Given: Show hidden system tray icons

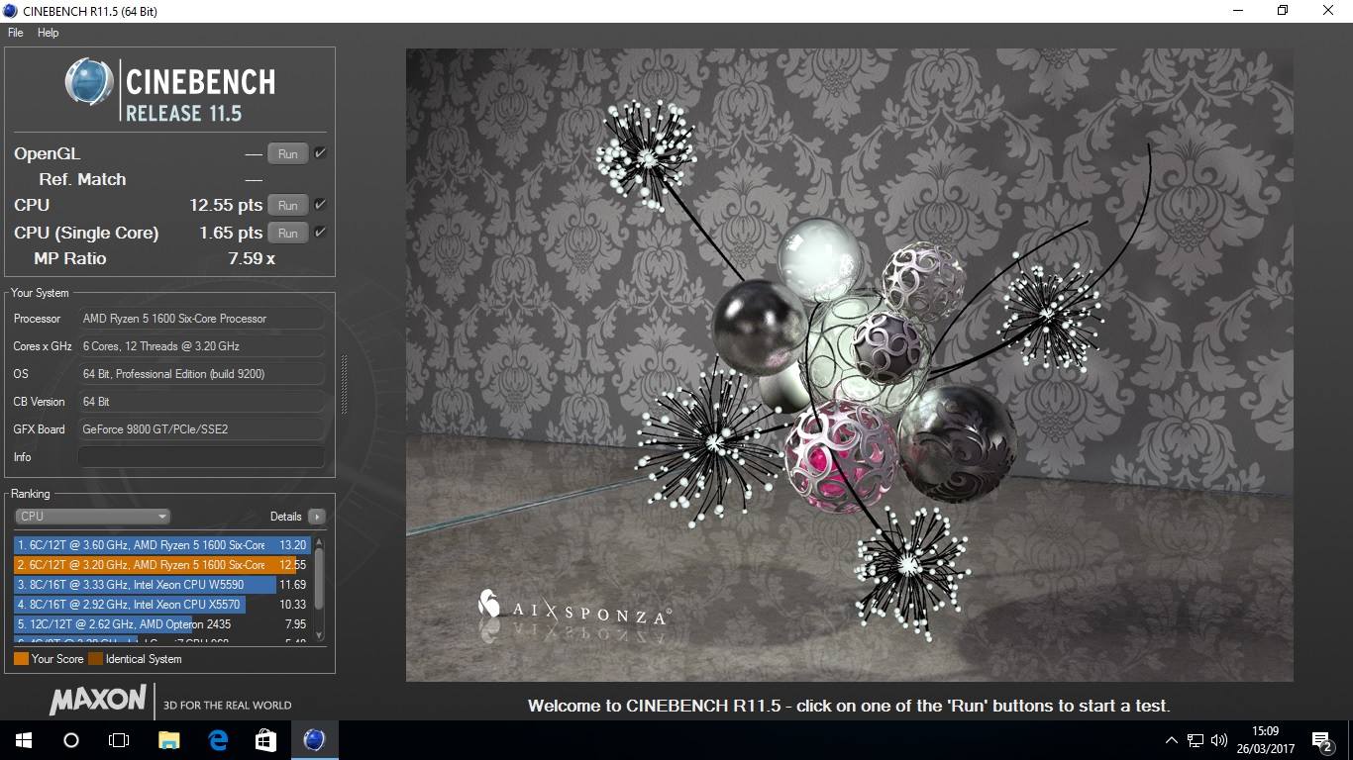Looking at the screenshot, I should click(x=1172, y=740).
